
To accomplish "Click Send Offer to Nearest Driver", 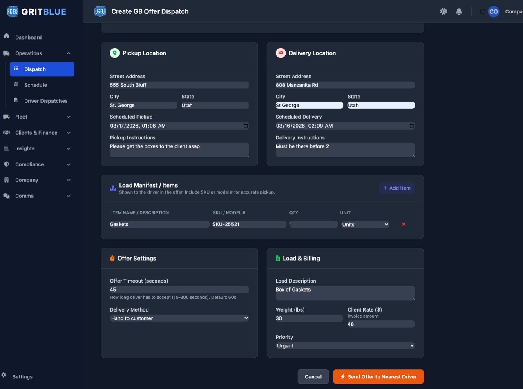I will 378,377.
